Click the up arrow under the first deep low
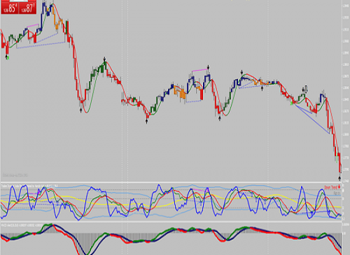This screenshot has width=350, height=255. point(81,110)
